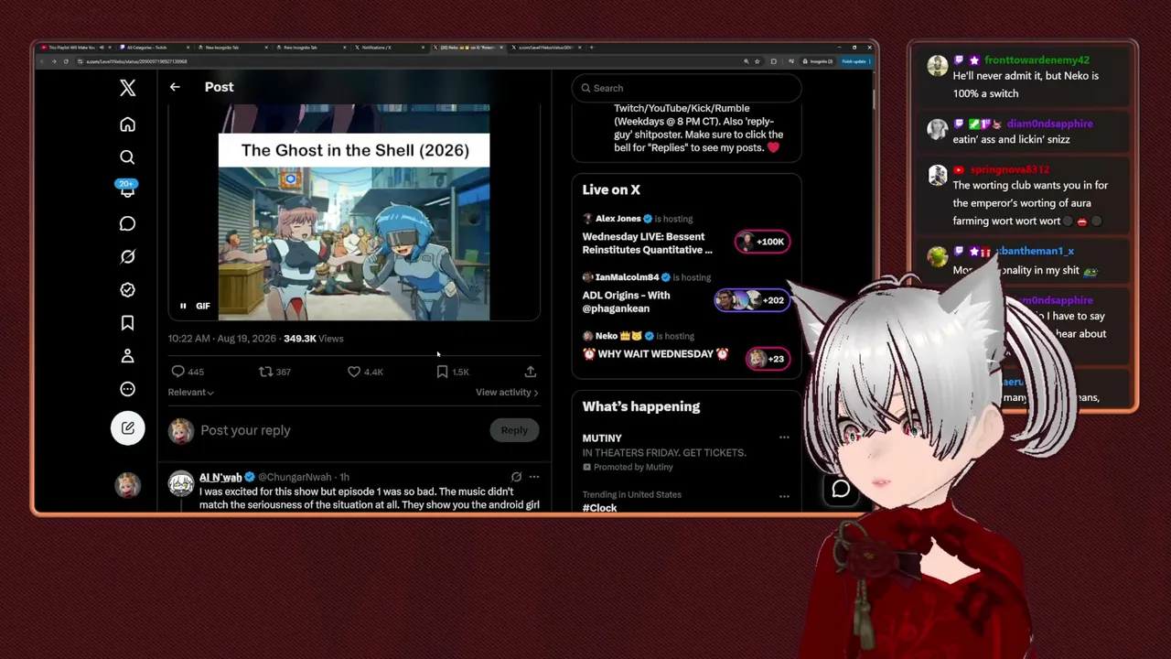Screen dimensions: 1171x659
Task: Join Neko live with +23 listeners
Action: point(768,359)
